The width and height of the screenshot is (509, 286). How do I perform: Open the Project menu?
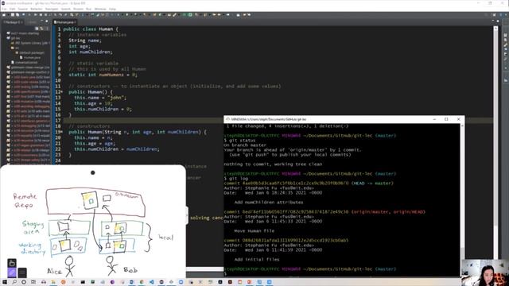coord(78,9)
